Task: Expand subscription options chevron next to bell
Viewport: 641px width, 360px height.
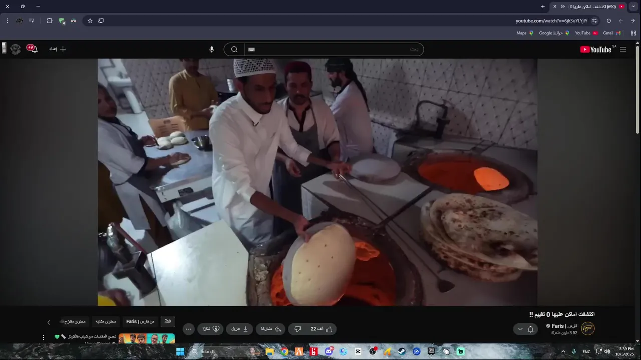Action: (520, 329)
